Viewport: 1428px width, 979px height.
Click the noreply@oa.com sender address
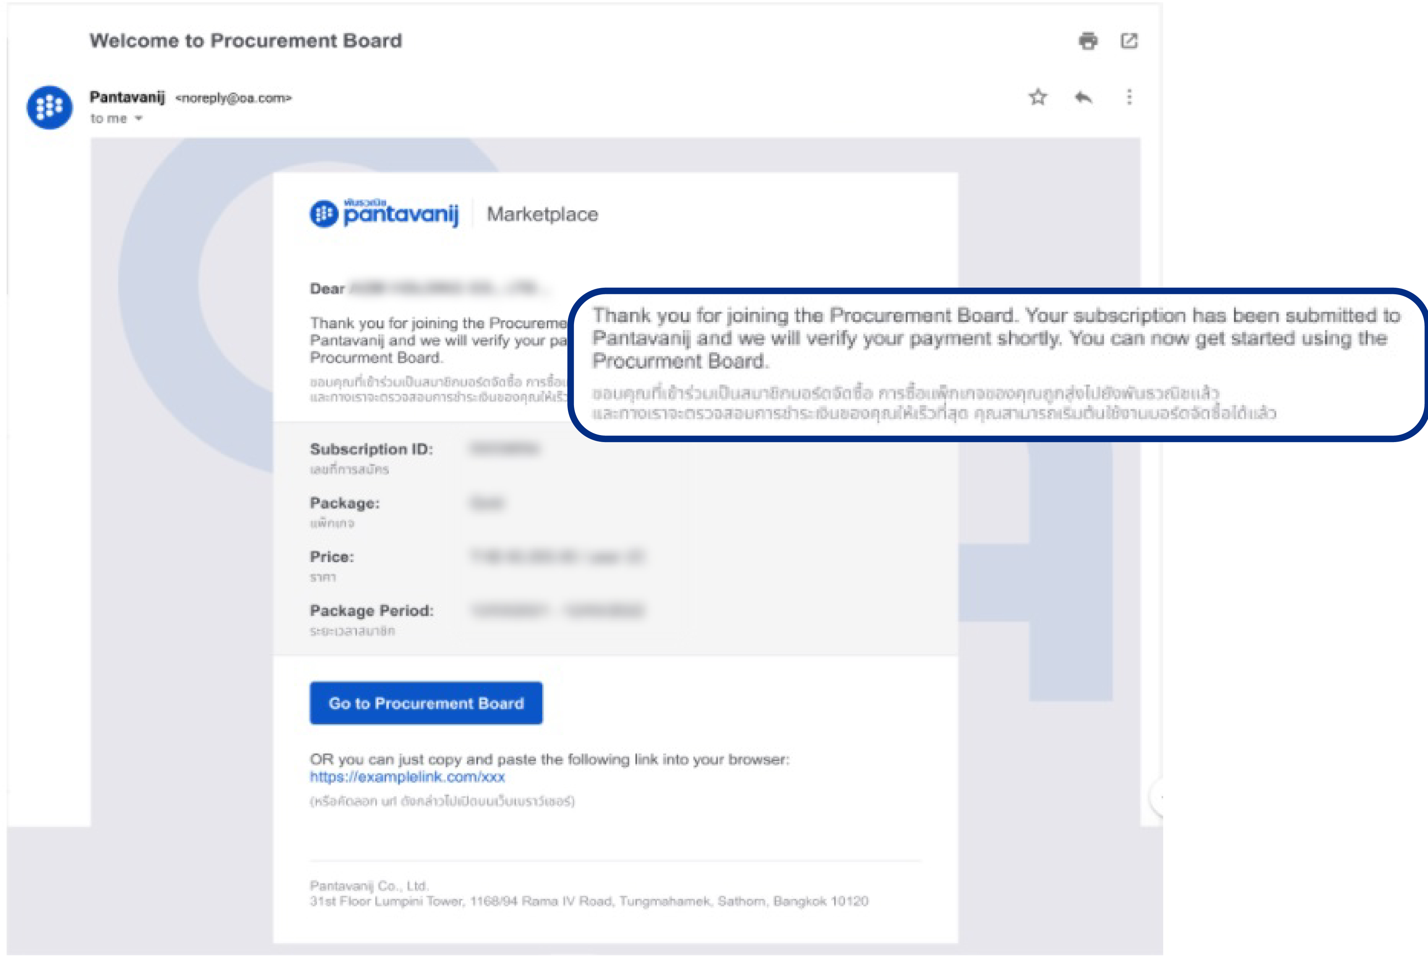[233, 98]
